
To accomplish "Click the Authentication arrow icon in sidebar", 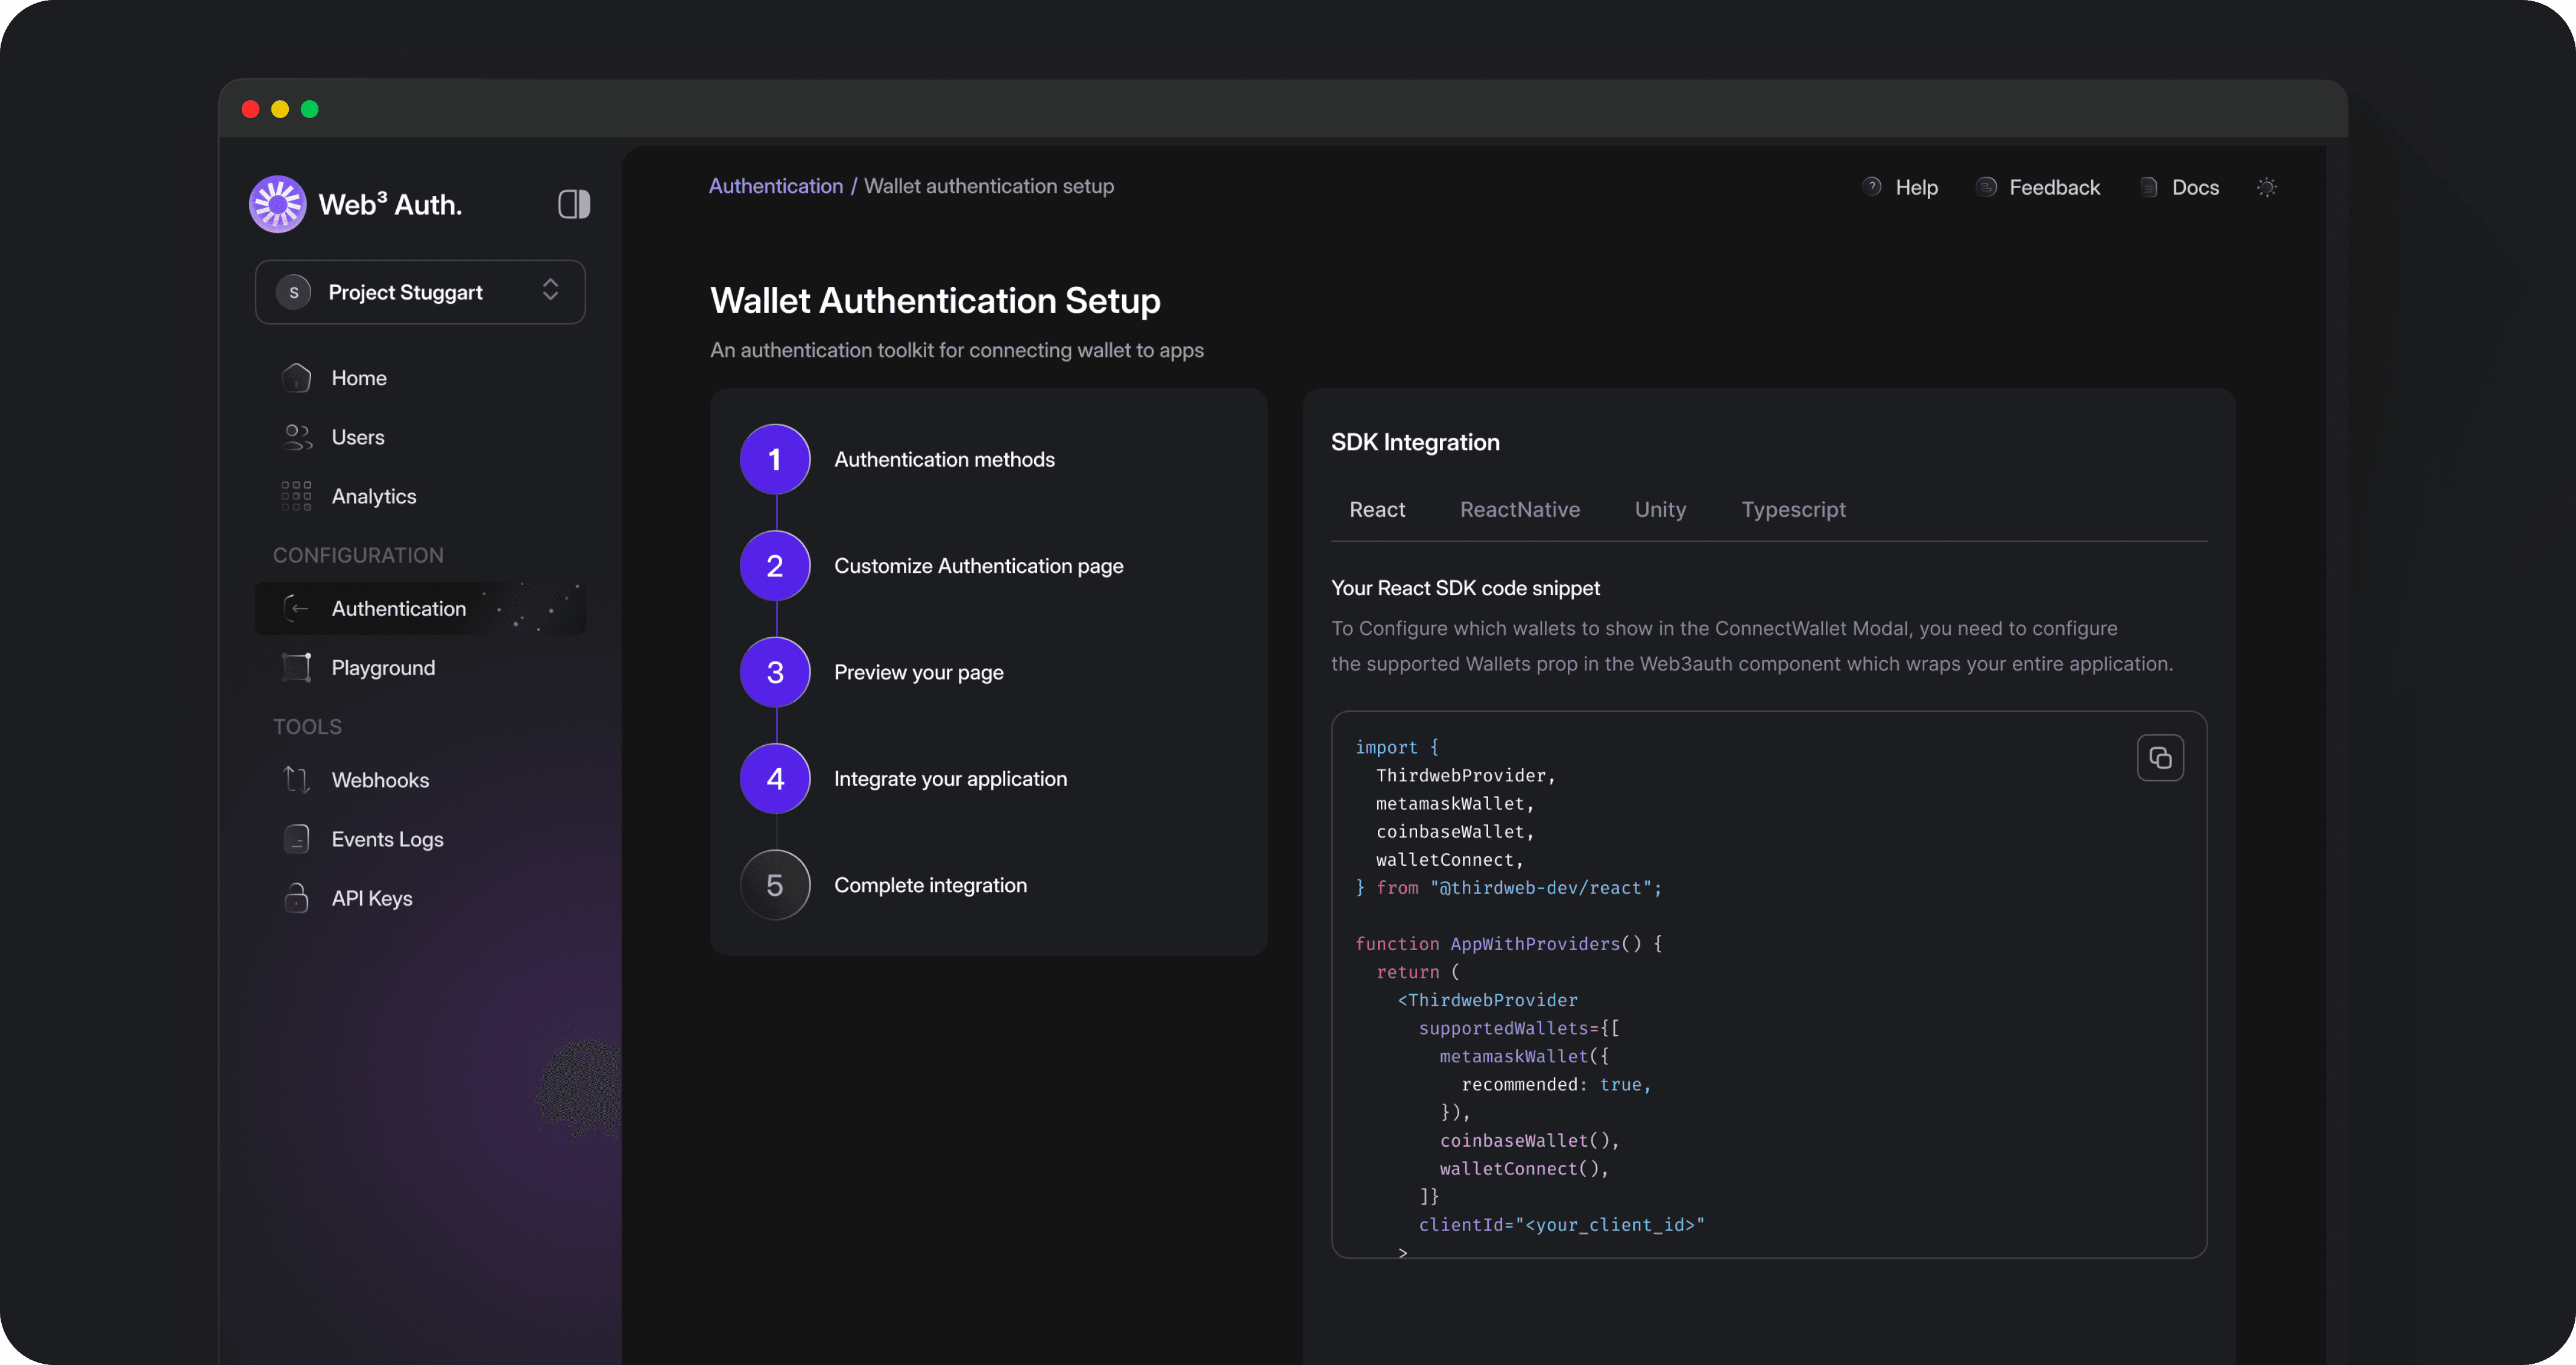I will coord(296,608).
